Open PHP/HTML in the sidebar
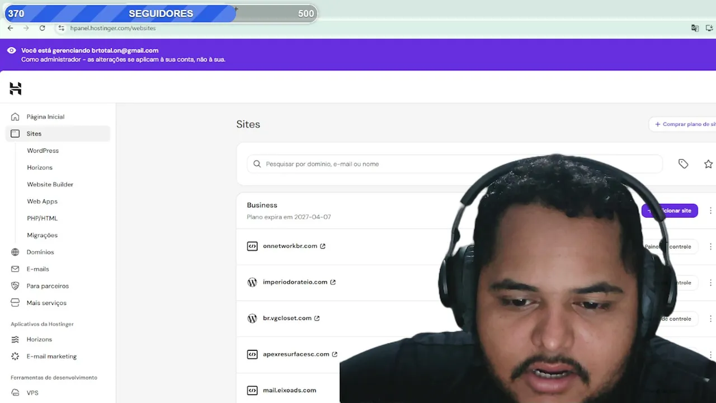 tap(43, 218)
